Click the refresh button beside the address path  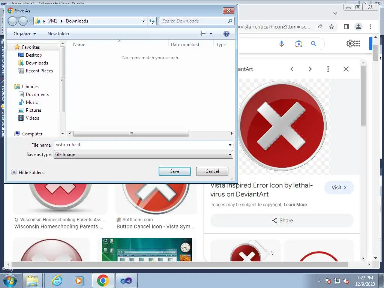coord(152,21)
